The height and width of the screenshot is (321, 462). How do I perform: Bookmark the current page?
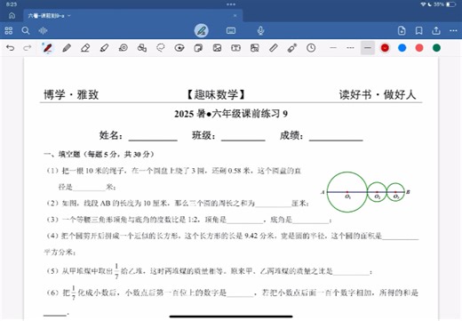[x=418, y=30]
